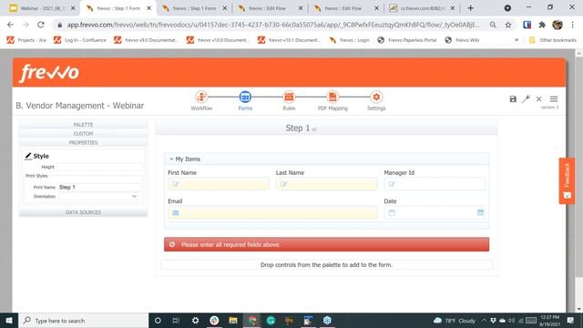
Task: Click the Last Name input field
Action: [326, 184]
